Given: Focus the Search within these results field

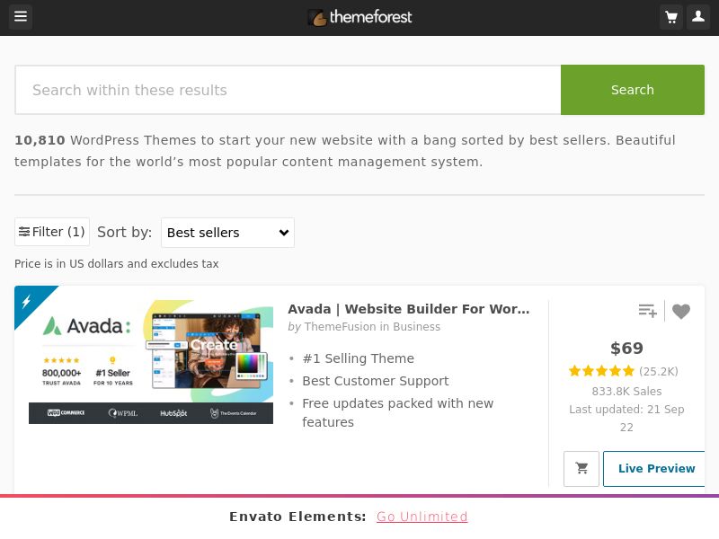Looking at the screenshot, I should [x=288, y=90].
